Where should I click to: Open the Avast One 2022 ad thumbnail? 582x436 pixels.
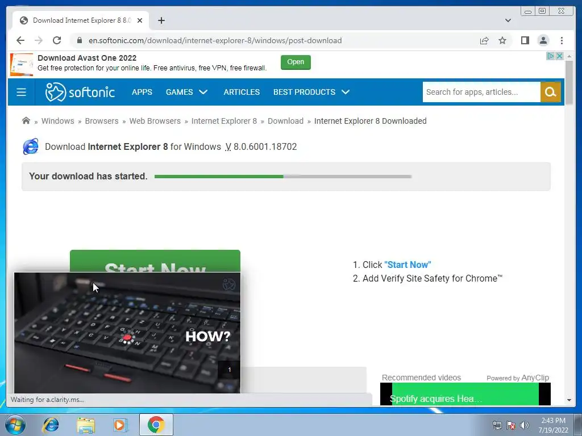pyautogui.click(x=22, y=65)
